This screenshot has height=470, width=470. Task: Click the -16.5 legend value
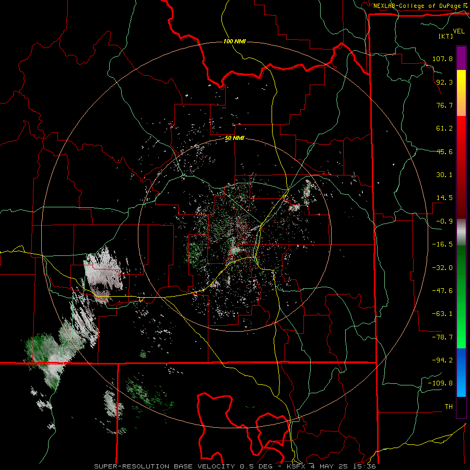[442, 244]
